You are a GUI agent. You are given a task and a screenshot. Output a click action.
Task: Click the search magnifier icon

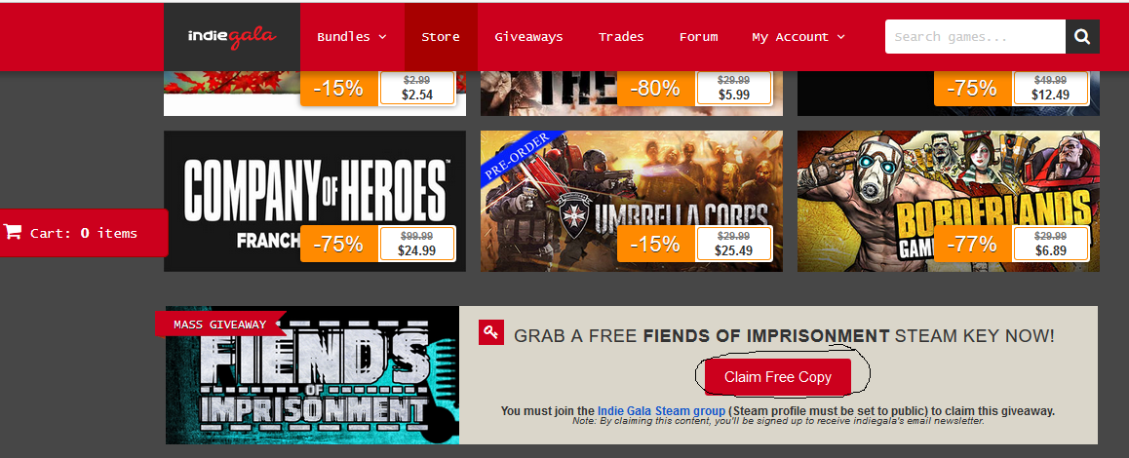click(x=1082, y=37)
